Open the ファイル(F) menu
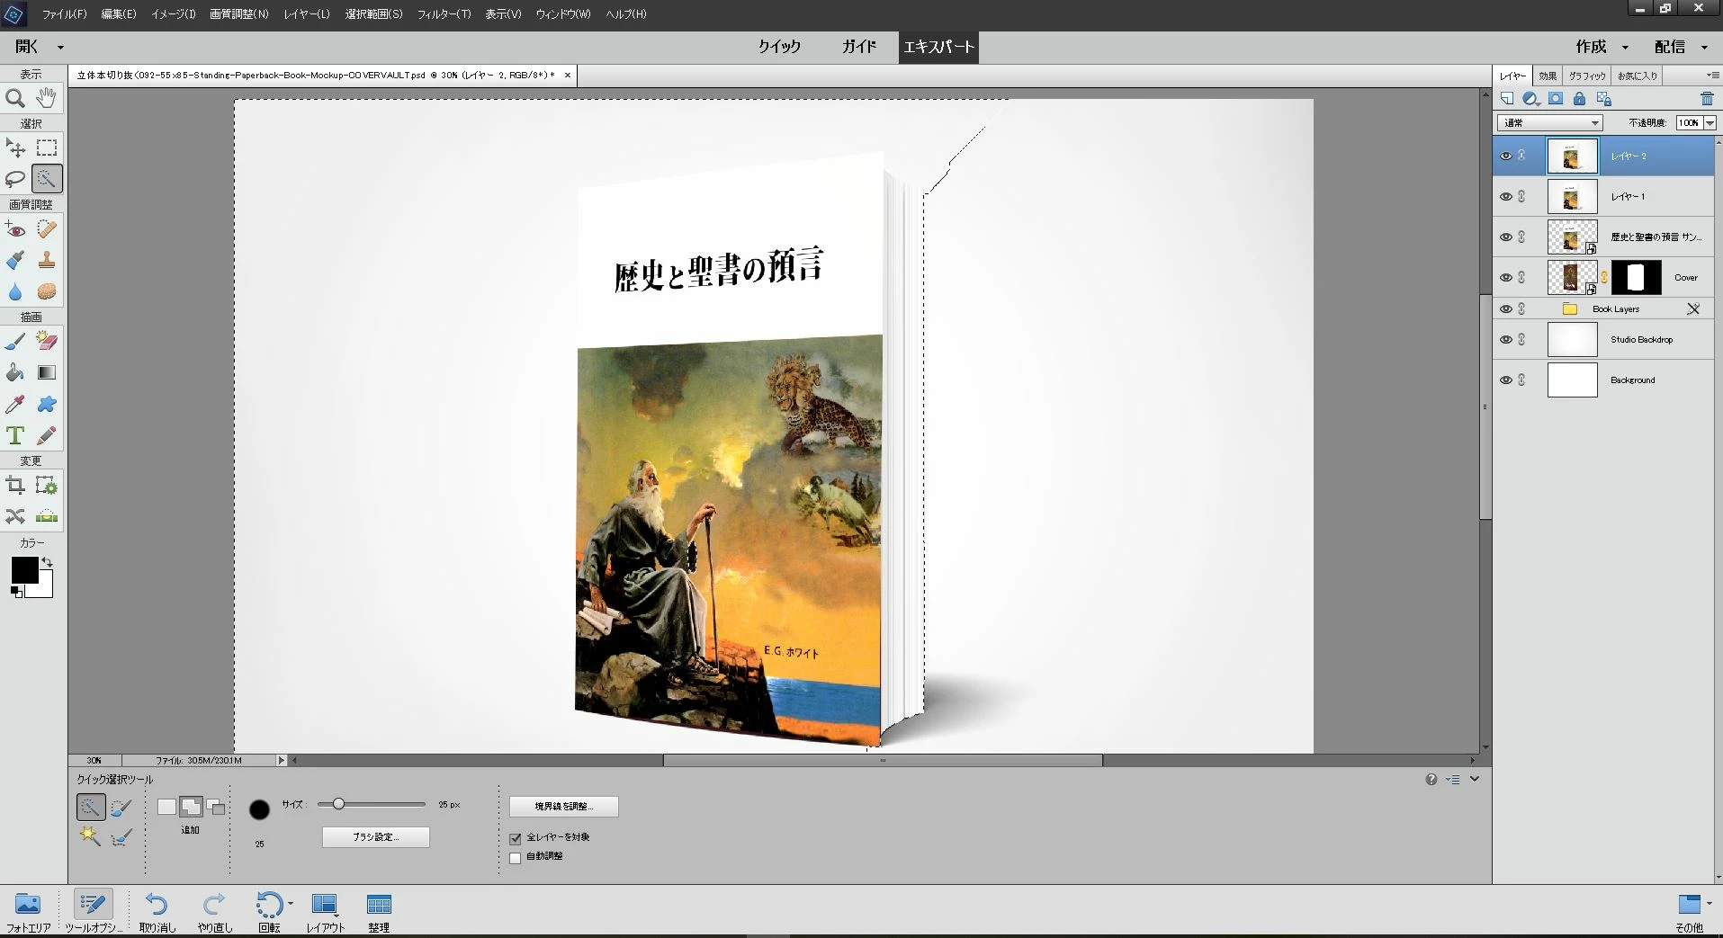This screenshot has width=1723, height=938. click(x=65, y=13)
